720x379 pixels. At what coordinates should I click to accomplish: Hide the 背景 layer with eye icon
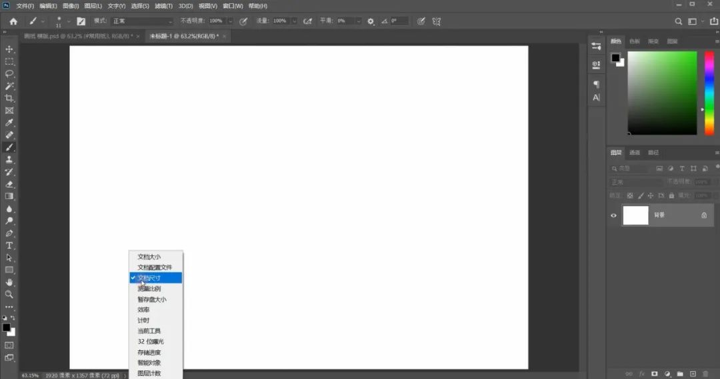613,215
